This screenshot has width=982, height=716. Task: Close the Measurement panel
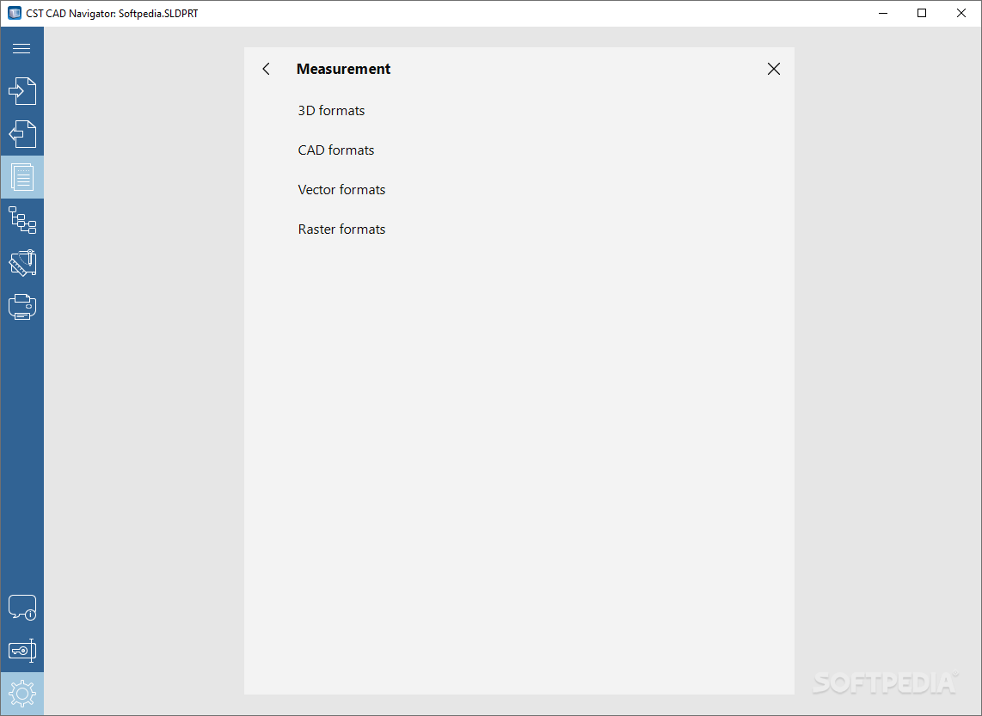(x=773, y=69)
